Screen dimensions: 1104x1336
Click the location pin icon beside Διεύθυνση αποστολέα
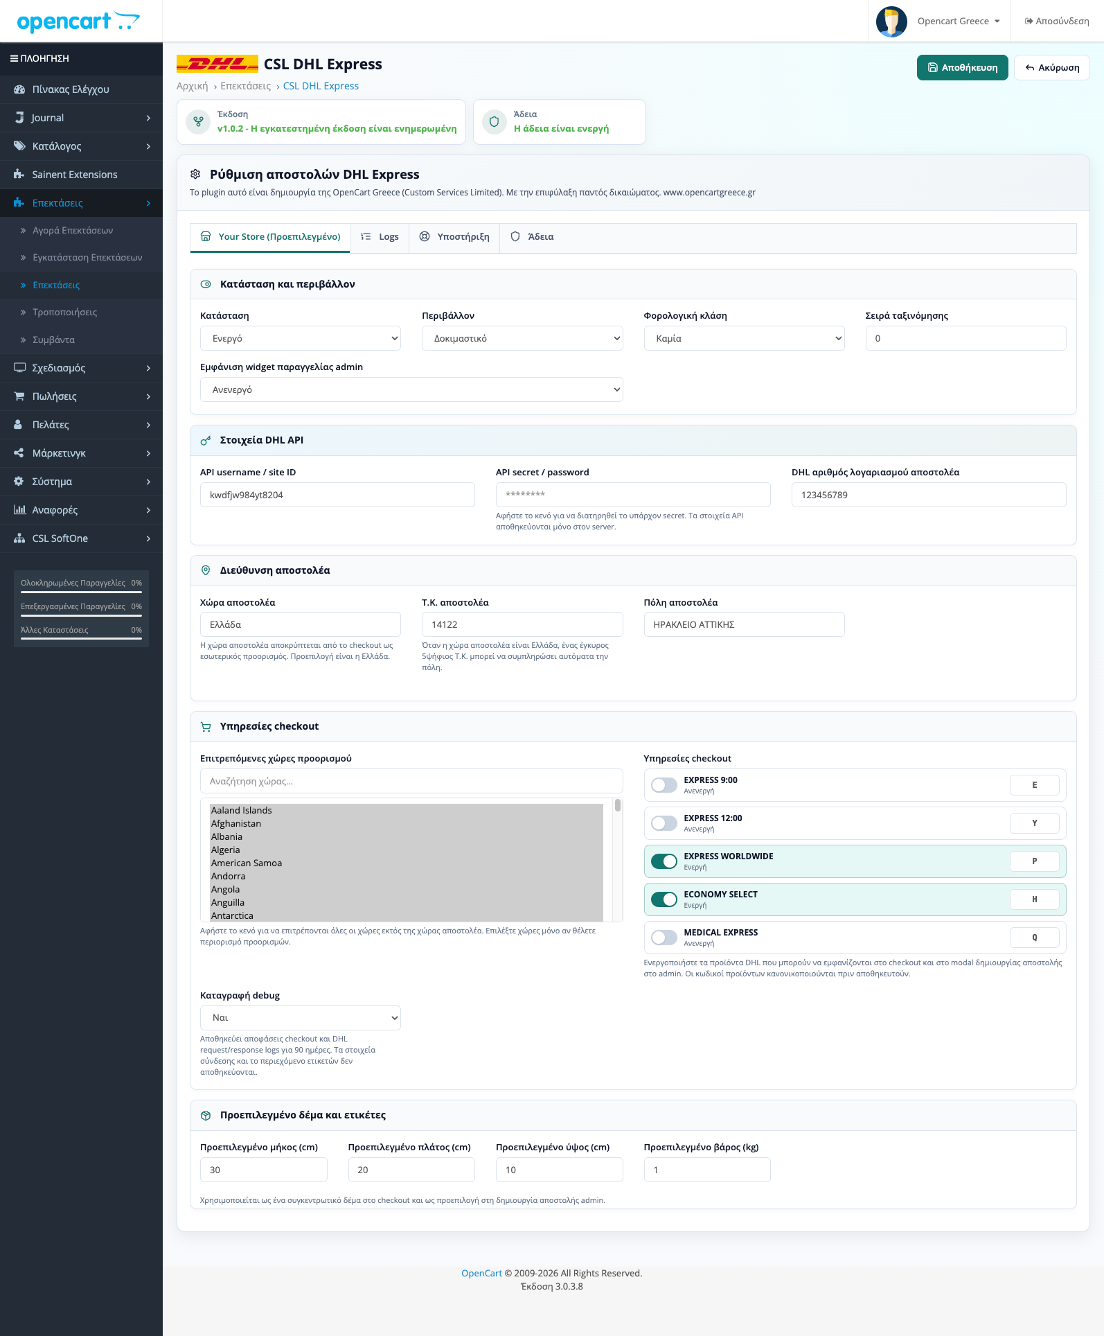206,570
